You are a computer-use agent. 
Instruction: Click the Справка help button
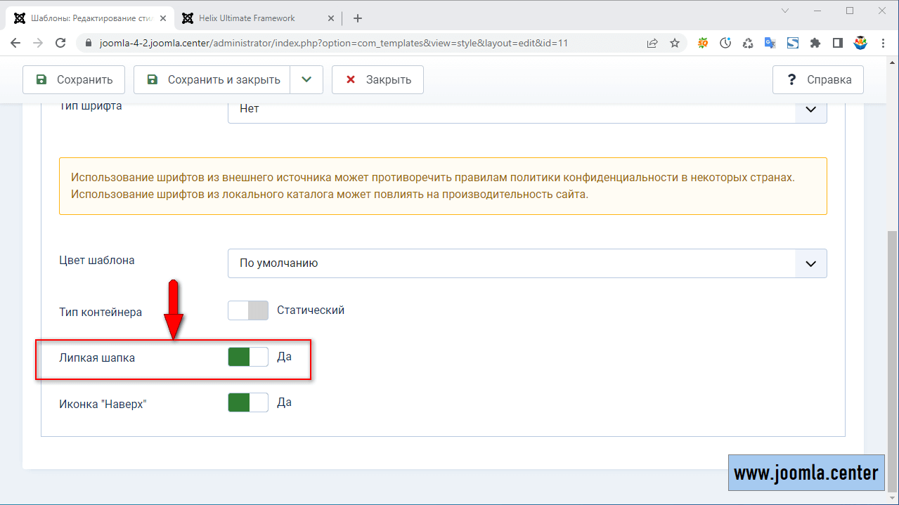(817, 80)
